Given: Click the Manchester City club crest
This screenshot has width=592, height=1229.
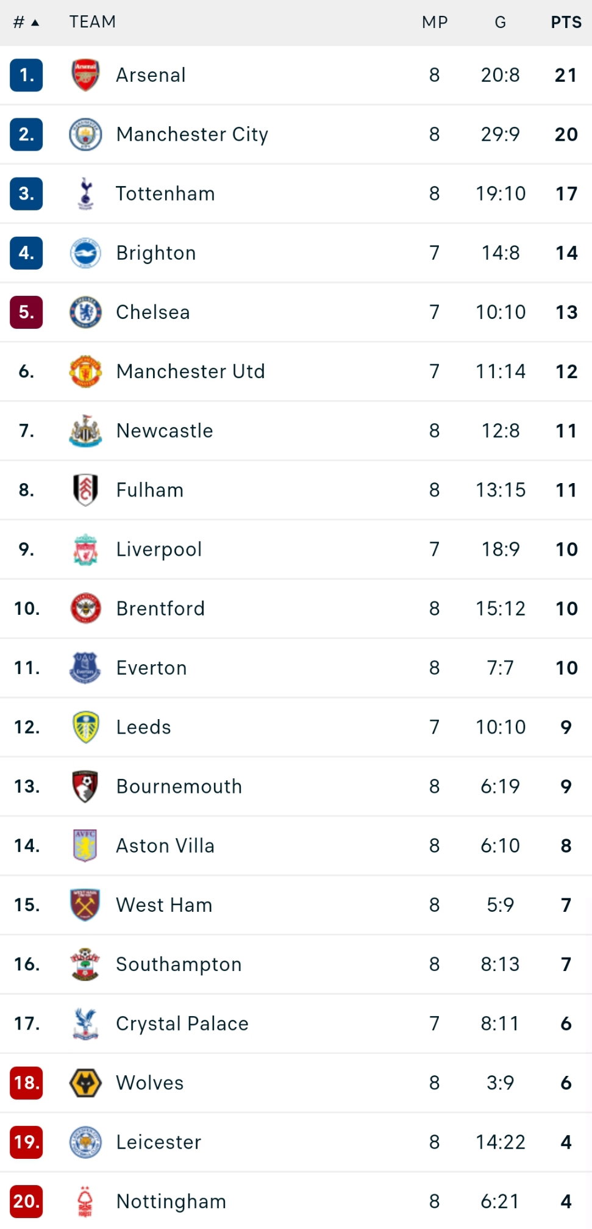Looking at the screenshot, I should (85, 134).
